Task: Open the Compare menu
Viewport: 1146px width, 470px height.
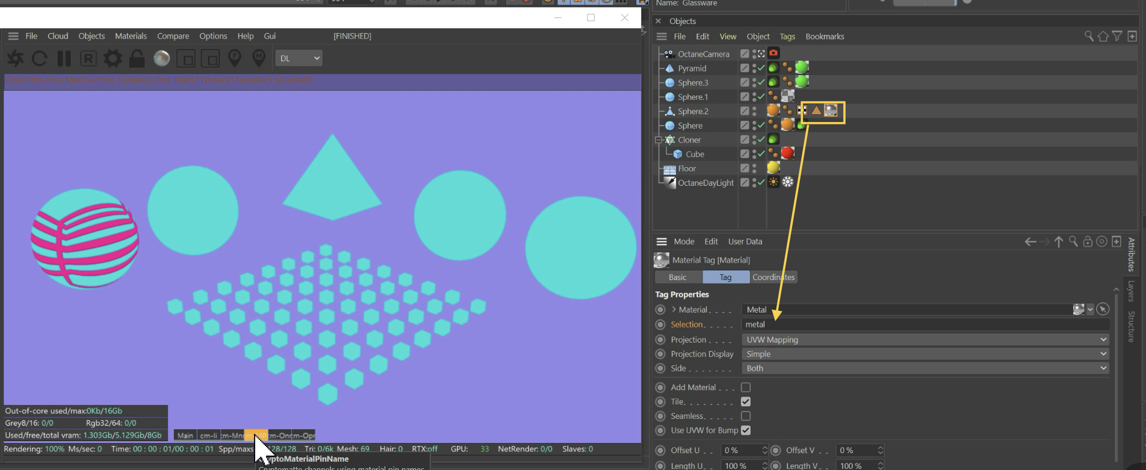Action: tap(173, 36)
